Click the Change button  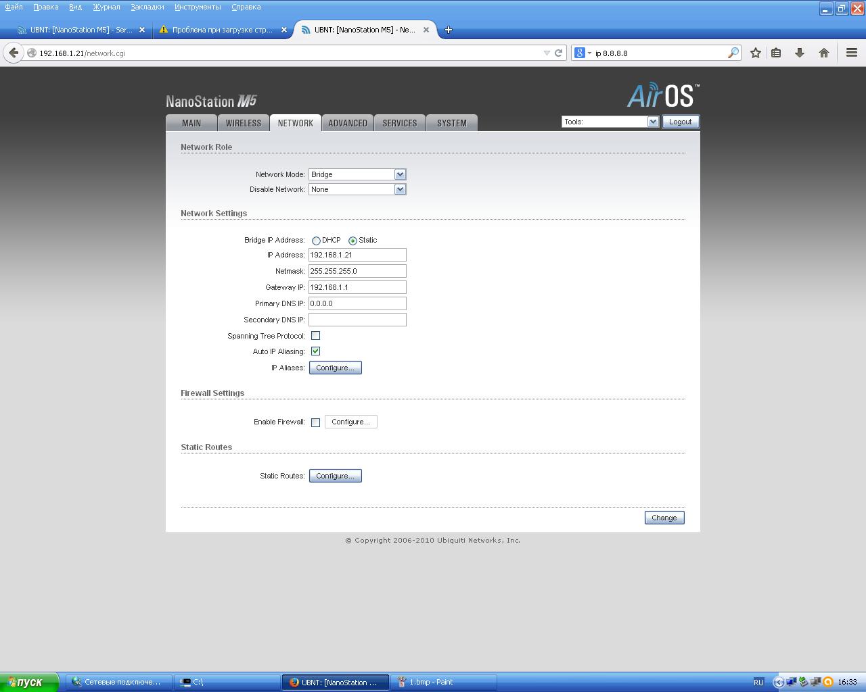[664, 518]
